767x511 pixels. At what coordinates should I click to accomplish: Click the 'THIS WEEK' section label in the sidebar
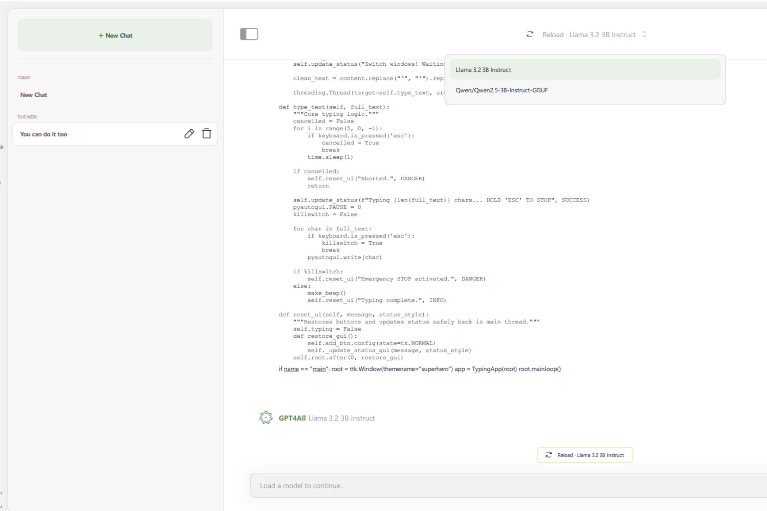coord(27,117)
